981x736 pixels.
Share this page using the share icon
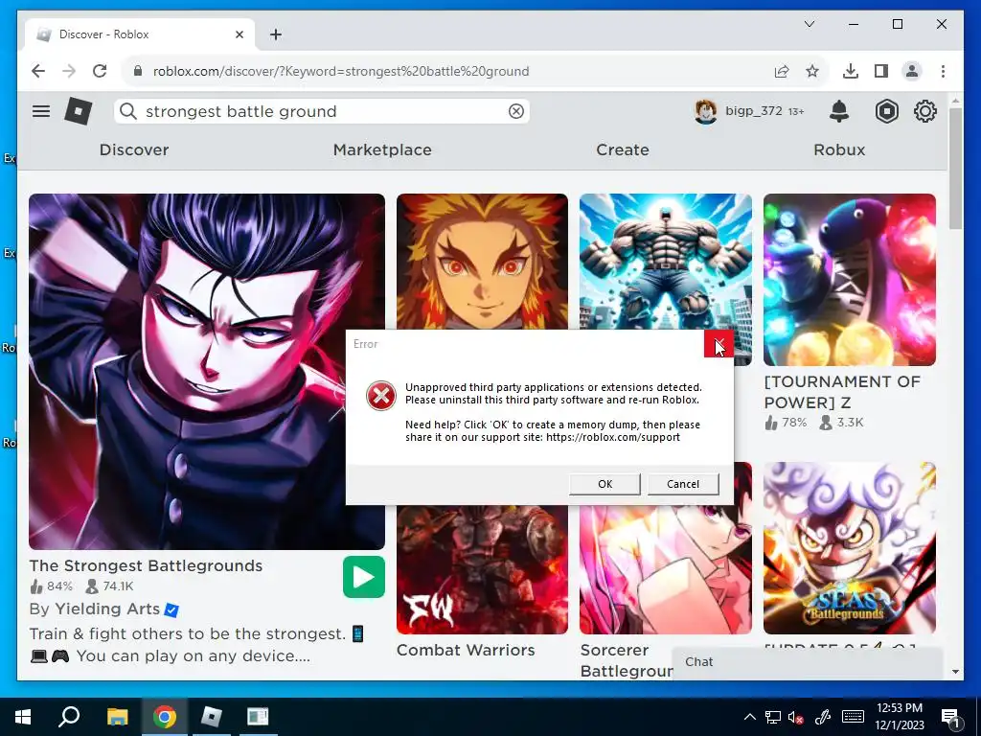[782, 71]
